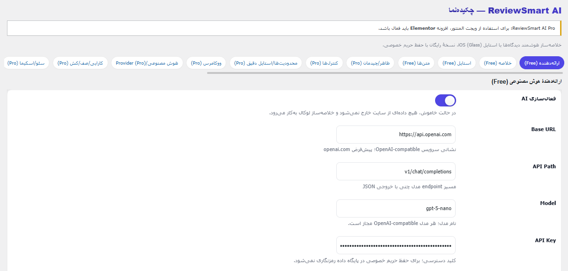
Task: Click the ارائه‌دهندهٔ هوش مصنوعی (Free) section heading
Action: (526, 82)
